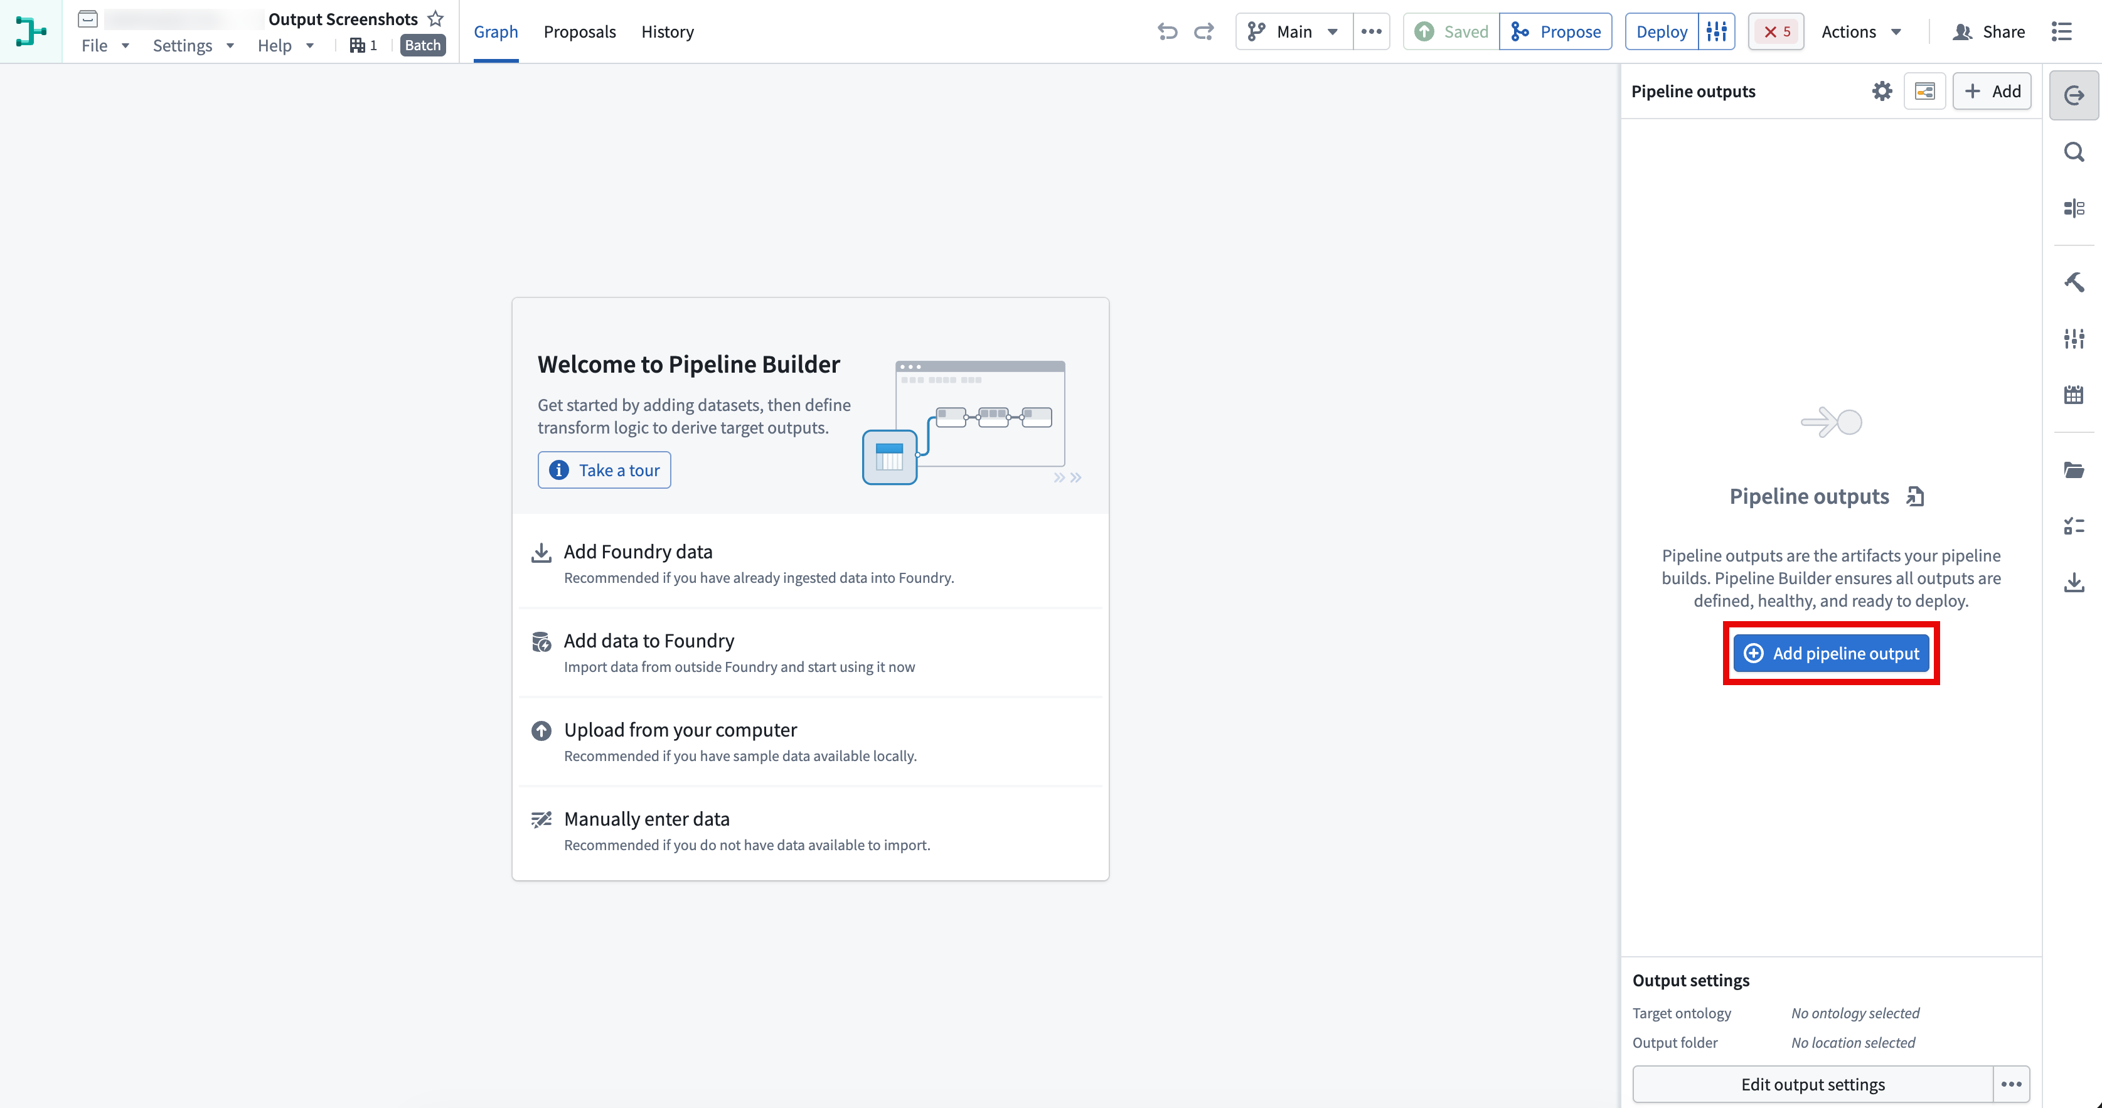Open the calendar schedules sidebar icon
Viewport: 2102px width, 1108px height.
(2074, 395)
